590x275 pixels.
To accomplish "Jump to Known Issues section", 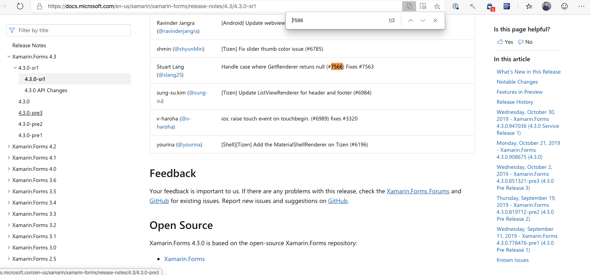I will coord(513,260).
